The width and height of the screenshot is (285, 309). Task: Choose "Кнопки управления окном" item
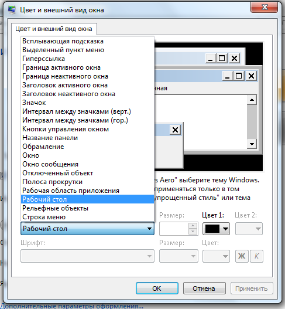coord(87,129)
